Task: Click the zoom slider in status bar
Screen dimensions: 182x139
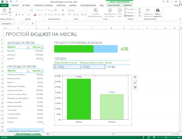Action: point(166,137)
